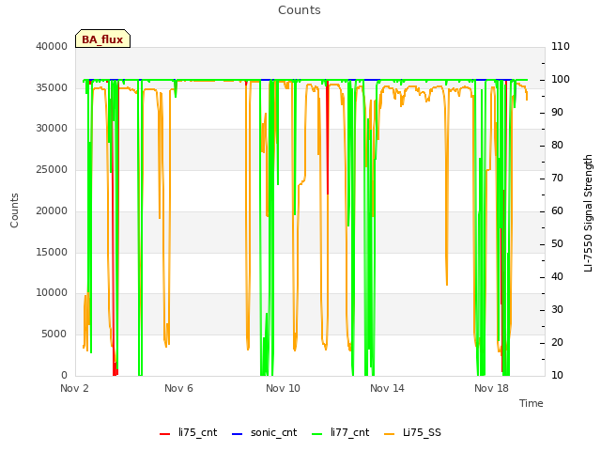Viewport: 601px width, 451px height.
Task: Click the 'Nov 6' tick label
Action: coord(178,388)
